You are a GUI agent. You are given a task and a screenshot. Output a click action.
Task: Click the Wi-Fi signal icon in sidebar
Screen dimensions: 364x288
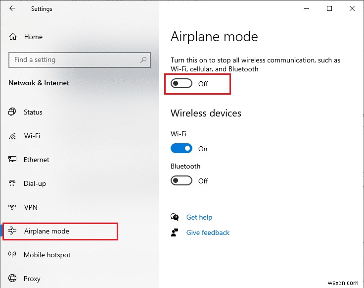click(13, 136)
